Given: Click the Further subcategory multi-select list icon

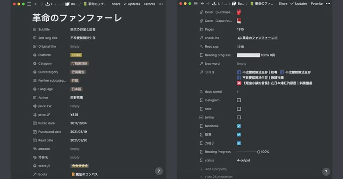Looking at the screenshot, I should click(x=35, y=80).
